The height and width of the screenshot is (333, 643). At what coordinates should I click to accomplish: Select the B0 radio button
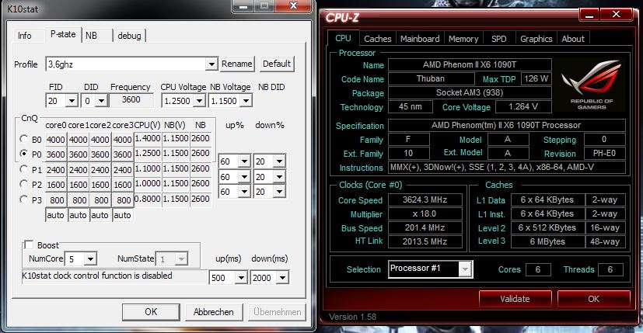click(x=24, y=139)
